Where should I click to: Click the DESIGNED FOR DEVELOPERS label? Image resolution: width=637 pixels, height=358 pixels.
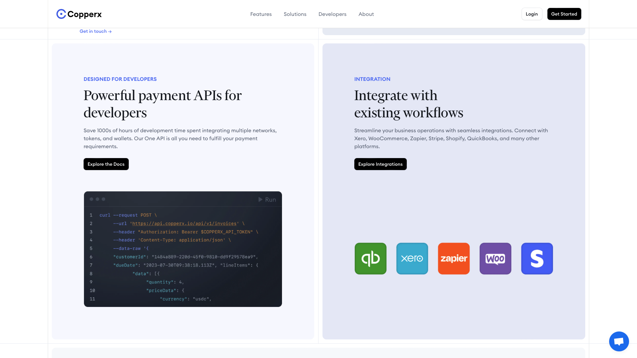[120, 79]
